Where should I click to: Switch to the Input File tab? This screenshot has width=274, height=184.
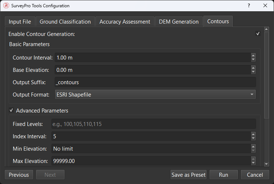[20, 22]
